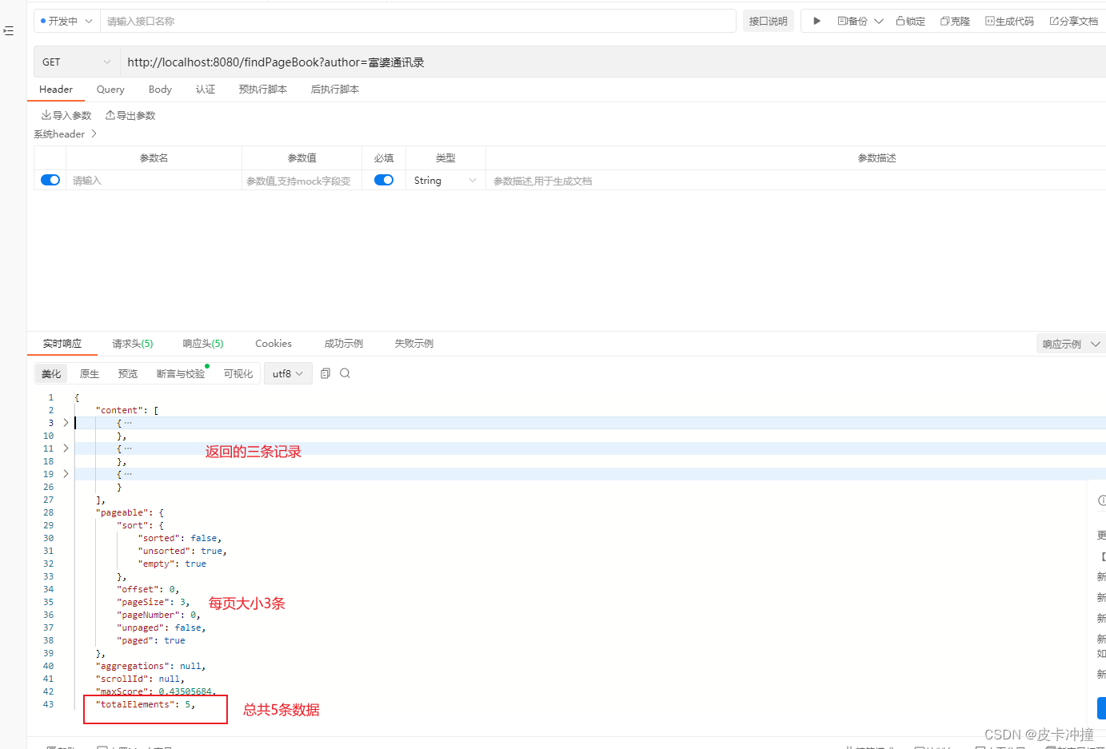Screen dimensions: 1106x749
Task: Choose the 可视化 visualize view
Action: pos(238,373)
